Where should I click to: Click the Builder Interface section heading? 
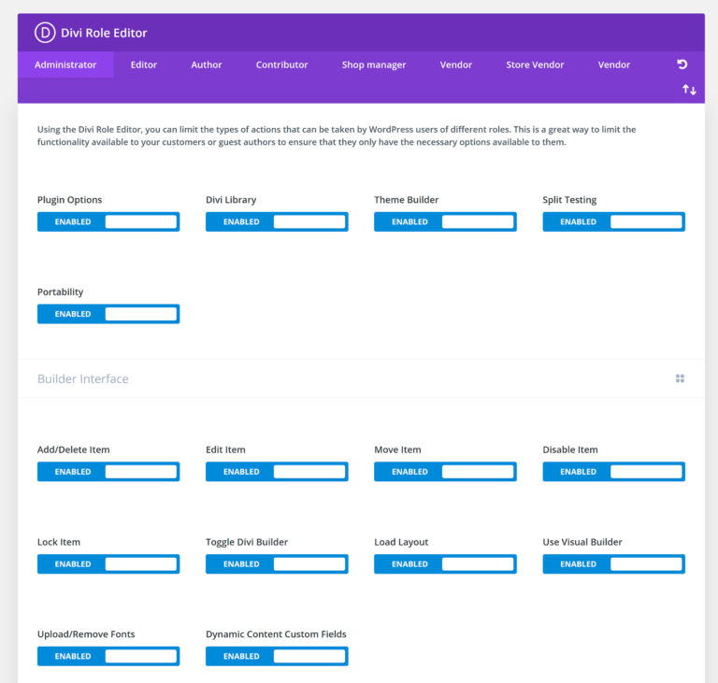(x=83, y=379)
